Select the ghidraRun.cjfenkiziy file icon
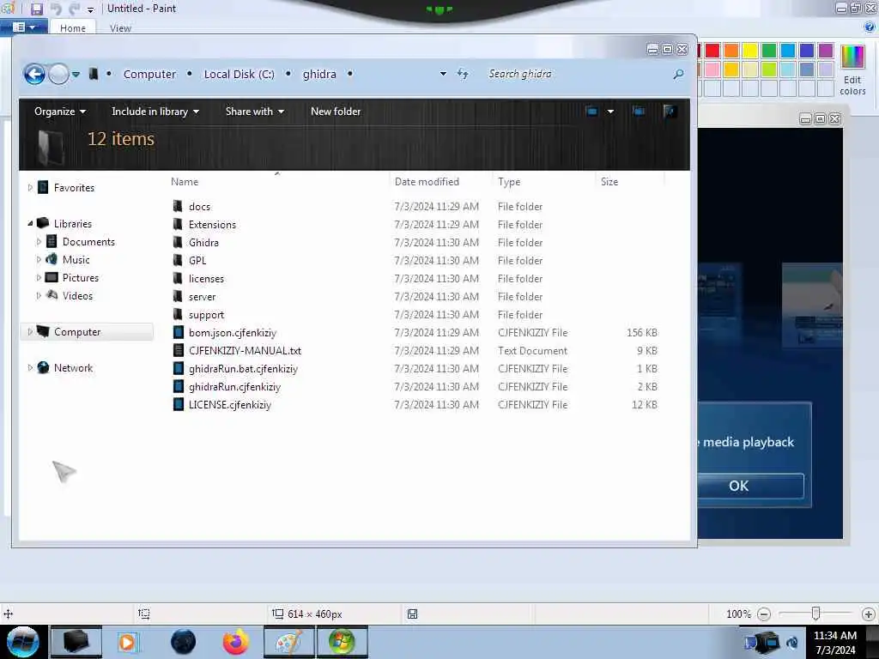The height and width of the screenshot is (659, 879). [179, 387]
